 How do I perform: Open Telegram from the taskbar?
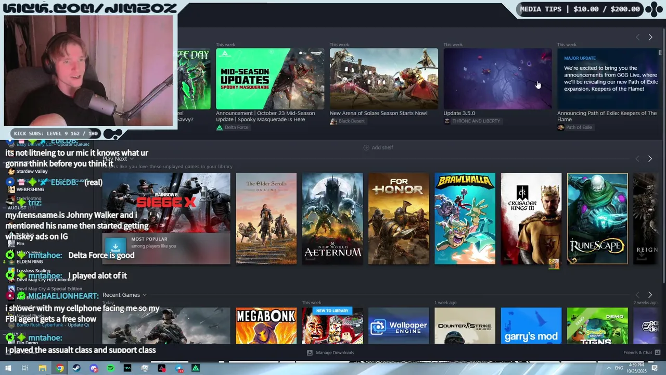pyautogui.click(x=179, y=368)
